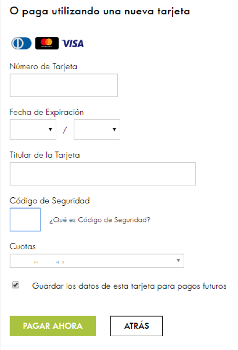Image resolution: width=238 pixels, height=350 pixels.
Task: Go back using the ATRÁS button
Action: point(136,326)
